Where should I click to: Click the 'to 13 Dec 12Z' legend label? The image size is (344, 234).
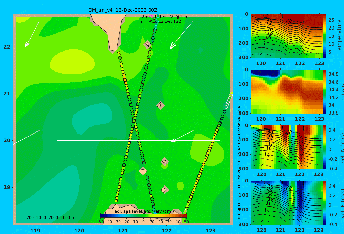click(168, 22)
